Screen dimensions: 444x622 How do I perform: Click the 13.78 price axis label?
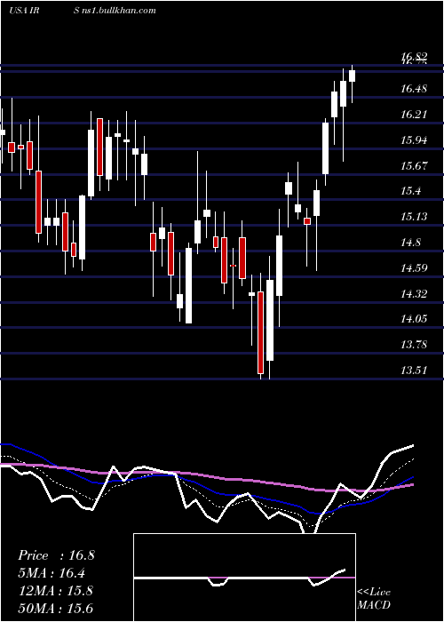(414, 345)
